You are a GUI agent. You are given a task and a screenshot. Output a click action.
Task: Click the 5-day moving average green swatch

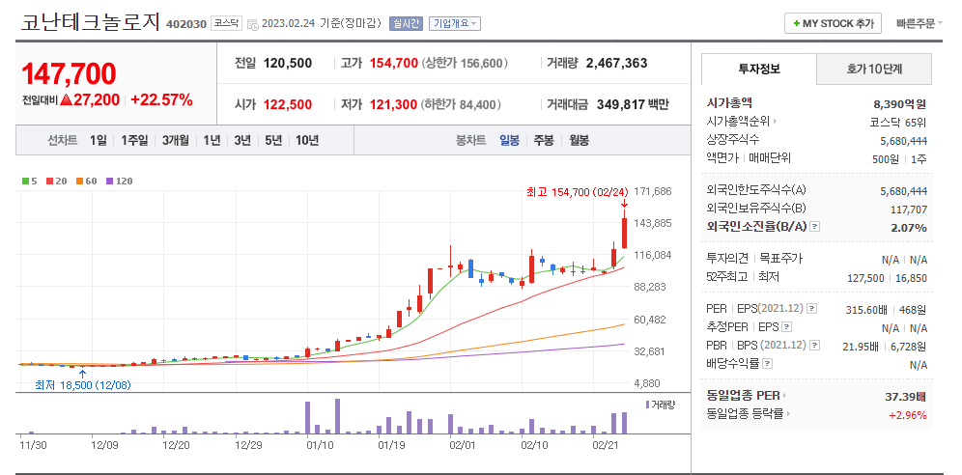point(25,182)
